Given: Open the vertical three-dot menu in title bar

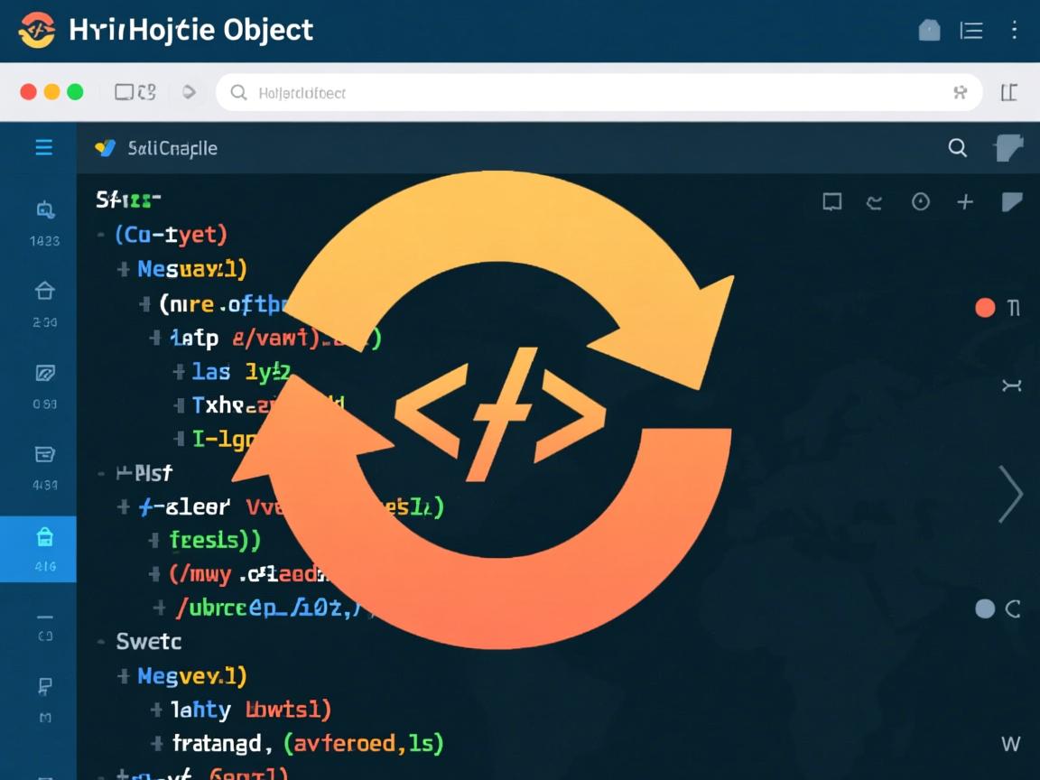Looking at the screenshot, I should point(1014,31).
